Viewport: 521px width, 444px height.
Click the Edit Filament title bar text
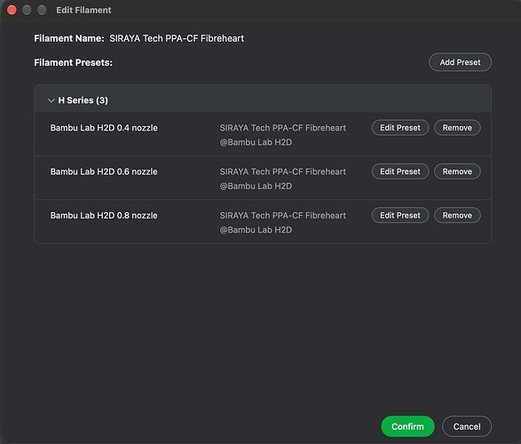[83, 11]
